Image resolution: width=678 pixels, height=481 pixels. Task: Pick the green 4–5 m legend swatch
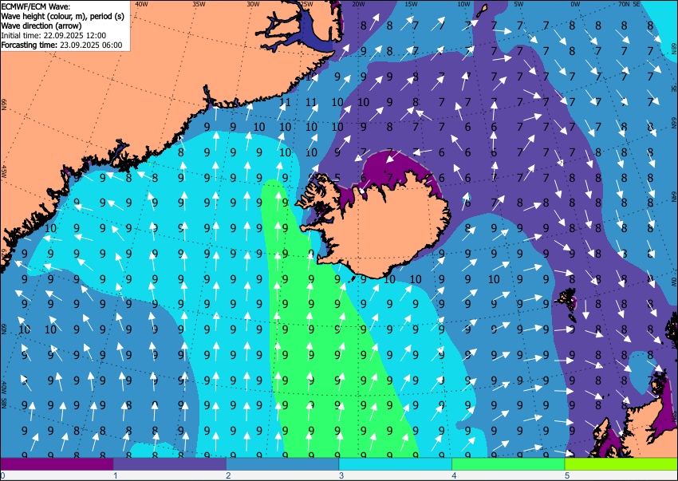(508, 464)
